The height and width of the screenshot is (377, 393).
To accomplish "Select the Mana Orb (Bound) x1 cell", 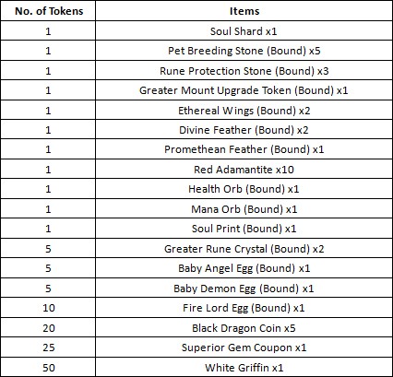I will pyautogui.click(x=244, y=209).
